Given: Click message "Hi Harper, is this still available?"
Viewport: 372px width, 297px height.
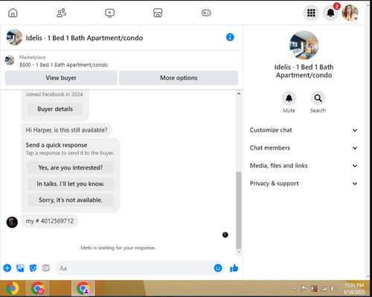Looking at the screenshot, I should [66, 130].
